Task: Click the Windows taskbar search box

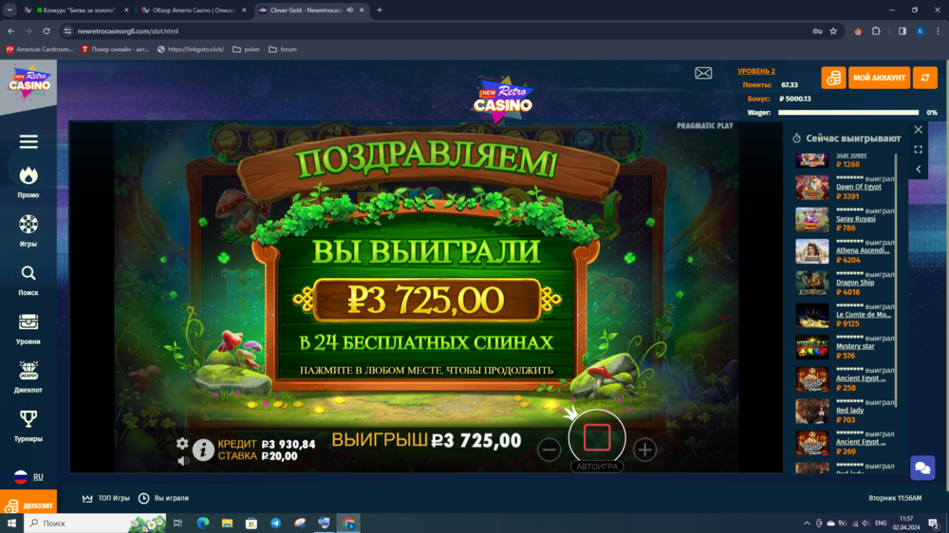Action: click(x=94, y=524)
